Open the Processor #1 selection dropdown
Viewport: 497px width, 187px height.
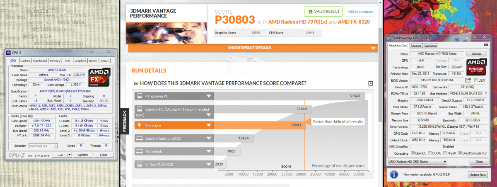(43, 146)
